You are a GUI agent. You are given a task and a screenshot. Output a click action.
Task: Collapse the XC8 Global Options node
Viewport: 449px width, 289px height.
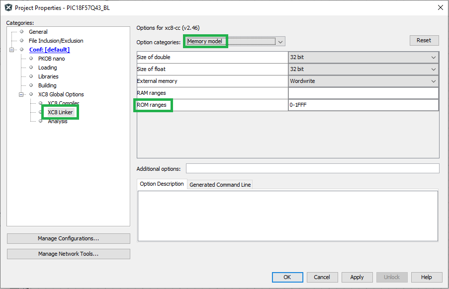pyautogui.click(x=21, y=94)
